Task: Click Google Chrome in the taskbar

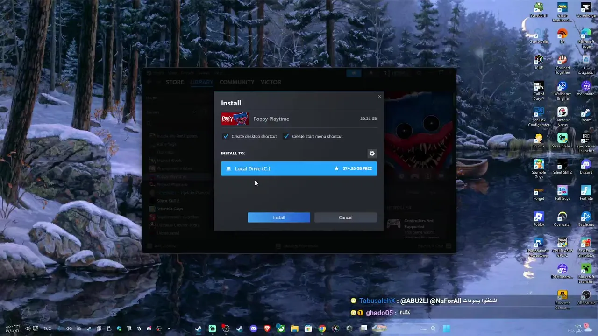Action: point(322,329)
